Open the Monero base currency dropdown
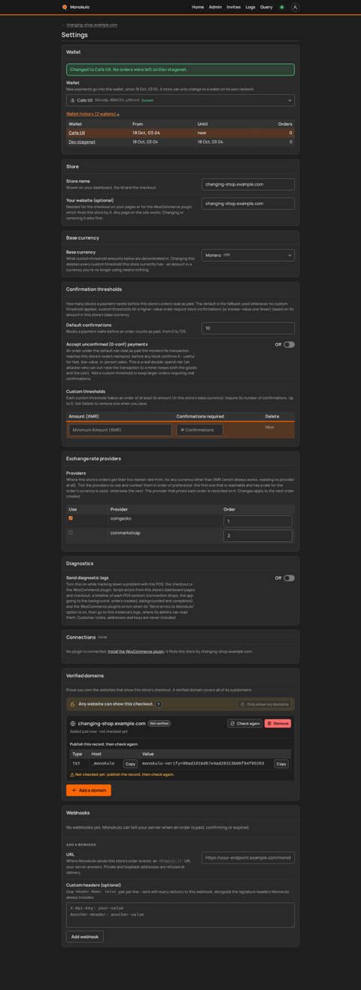The width and height of the screenshot is (361, 990). [248, 255]
